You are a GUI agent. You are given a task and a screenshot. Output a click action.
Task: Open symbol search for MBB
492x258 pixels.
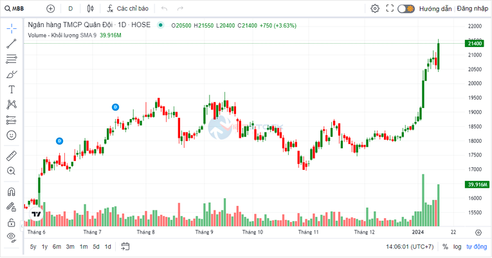coord(14,8)
